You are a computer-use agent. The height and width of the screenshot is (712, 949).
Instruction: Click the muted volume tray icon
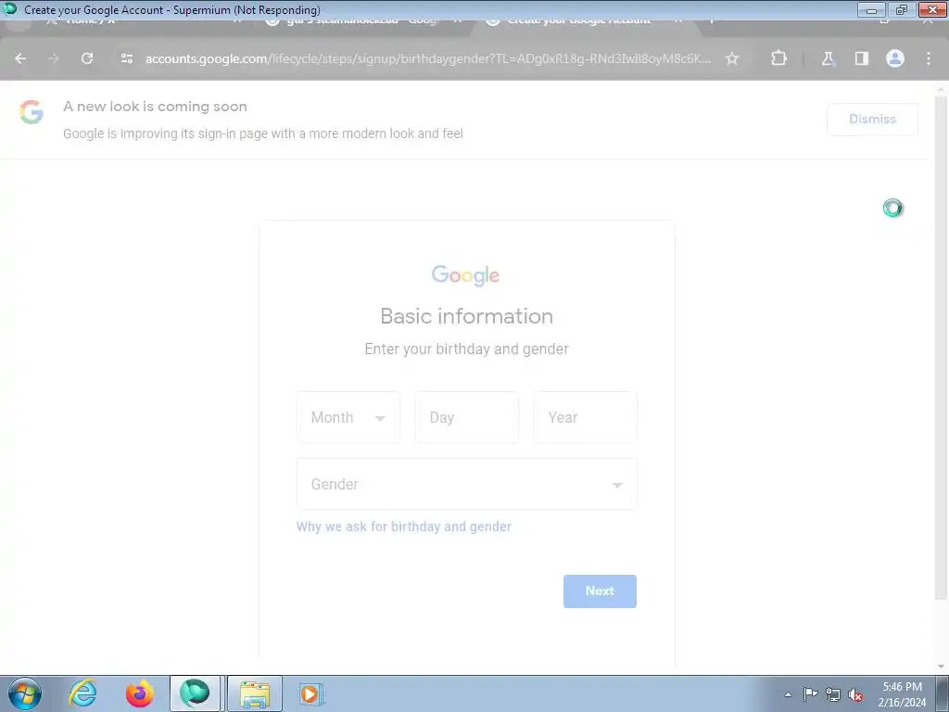click(855, 694)
